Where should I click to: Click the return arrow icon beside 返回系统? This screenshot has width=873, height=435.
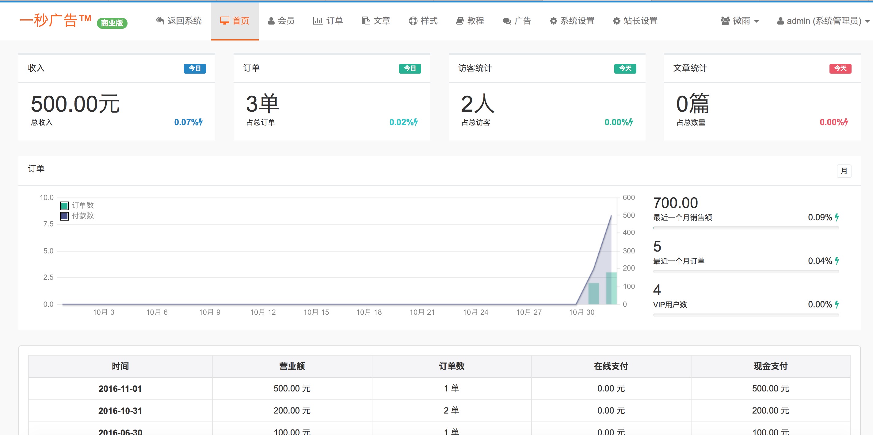click(160, 21)
